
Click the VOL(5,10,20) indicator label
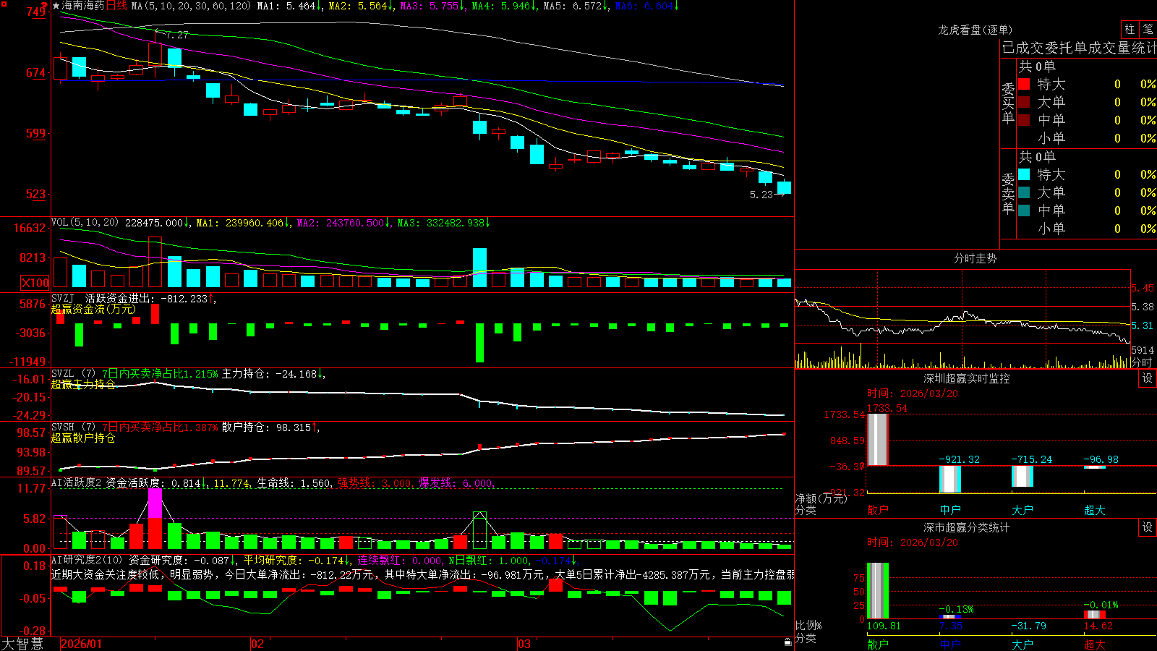point(85,223)
